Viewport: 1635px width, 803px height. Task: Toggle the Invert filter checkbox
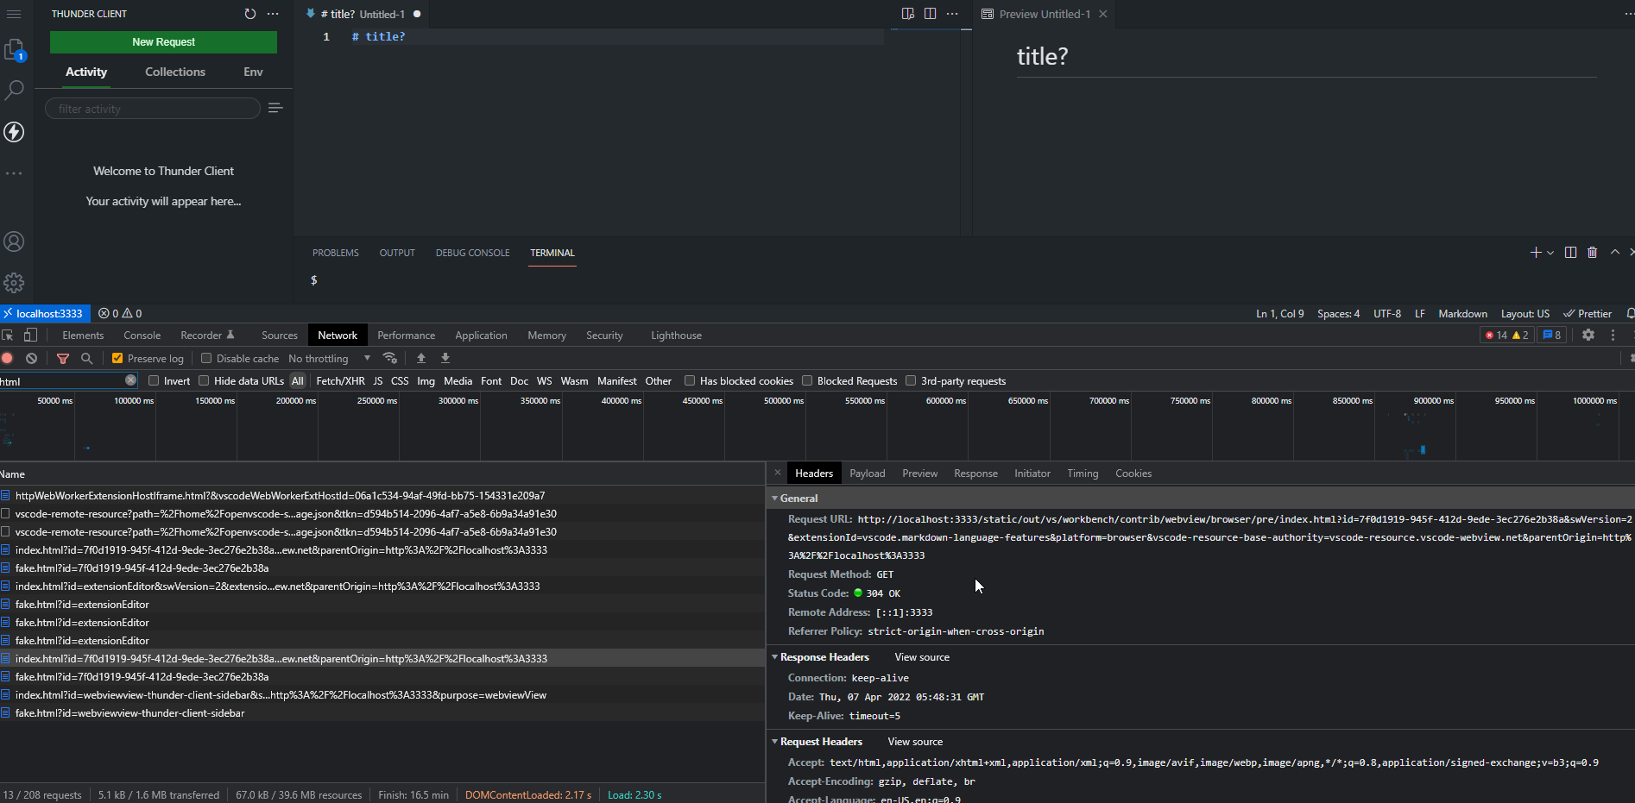(x=154, y=380)
